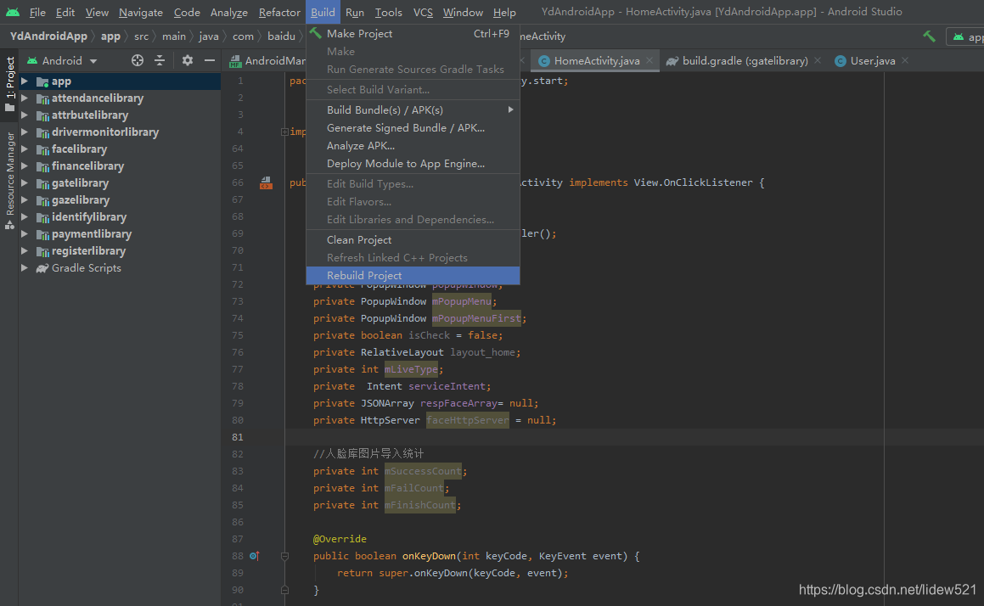Open the app run configuration dropdown

point(966,37)
